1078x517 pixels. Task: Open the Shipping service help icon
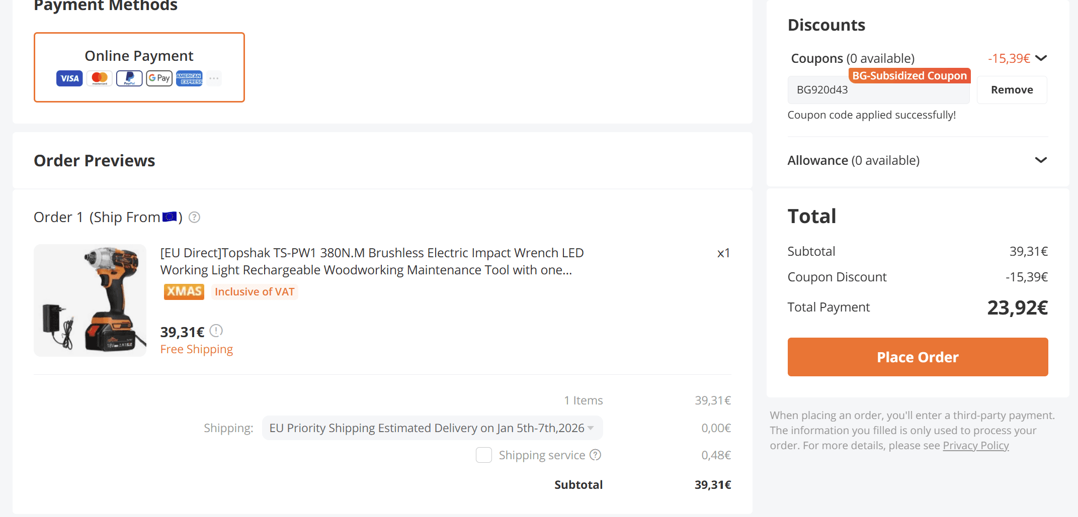click(596, 455)
